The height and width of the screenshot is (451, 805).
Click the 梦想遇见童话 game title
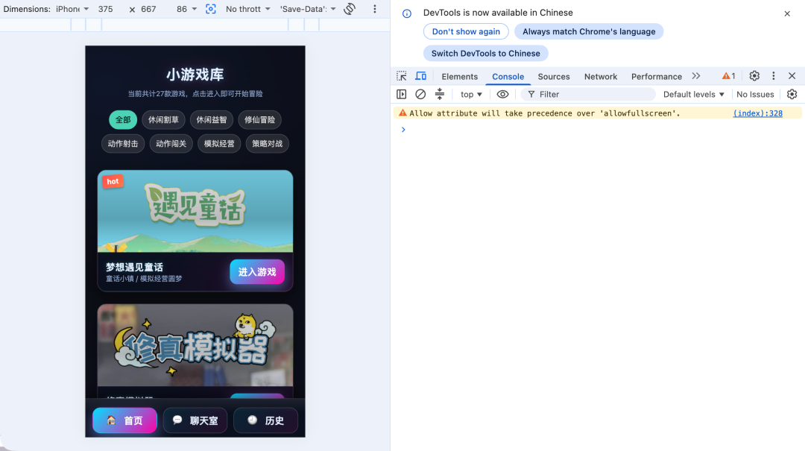[134, 267]
